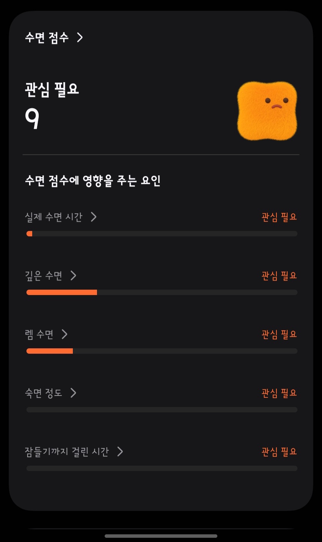Screen dimensions: 322x542
Task: Tap the 수면 점수 header title
Action: point(47,37)
